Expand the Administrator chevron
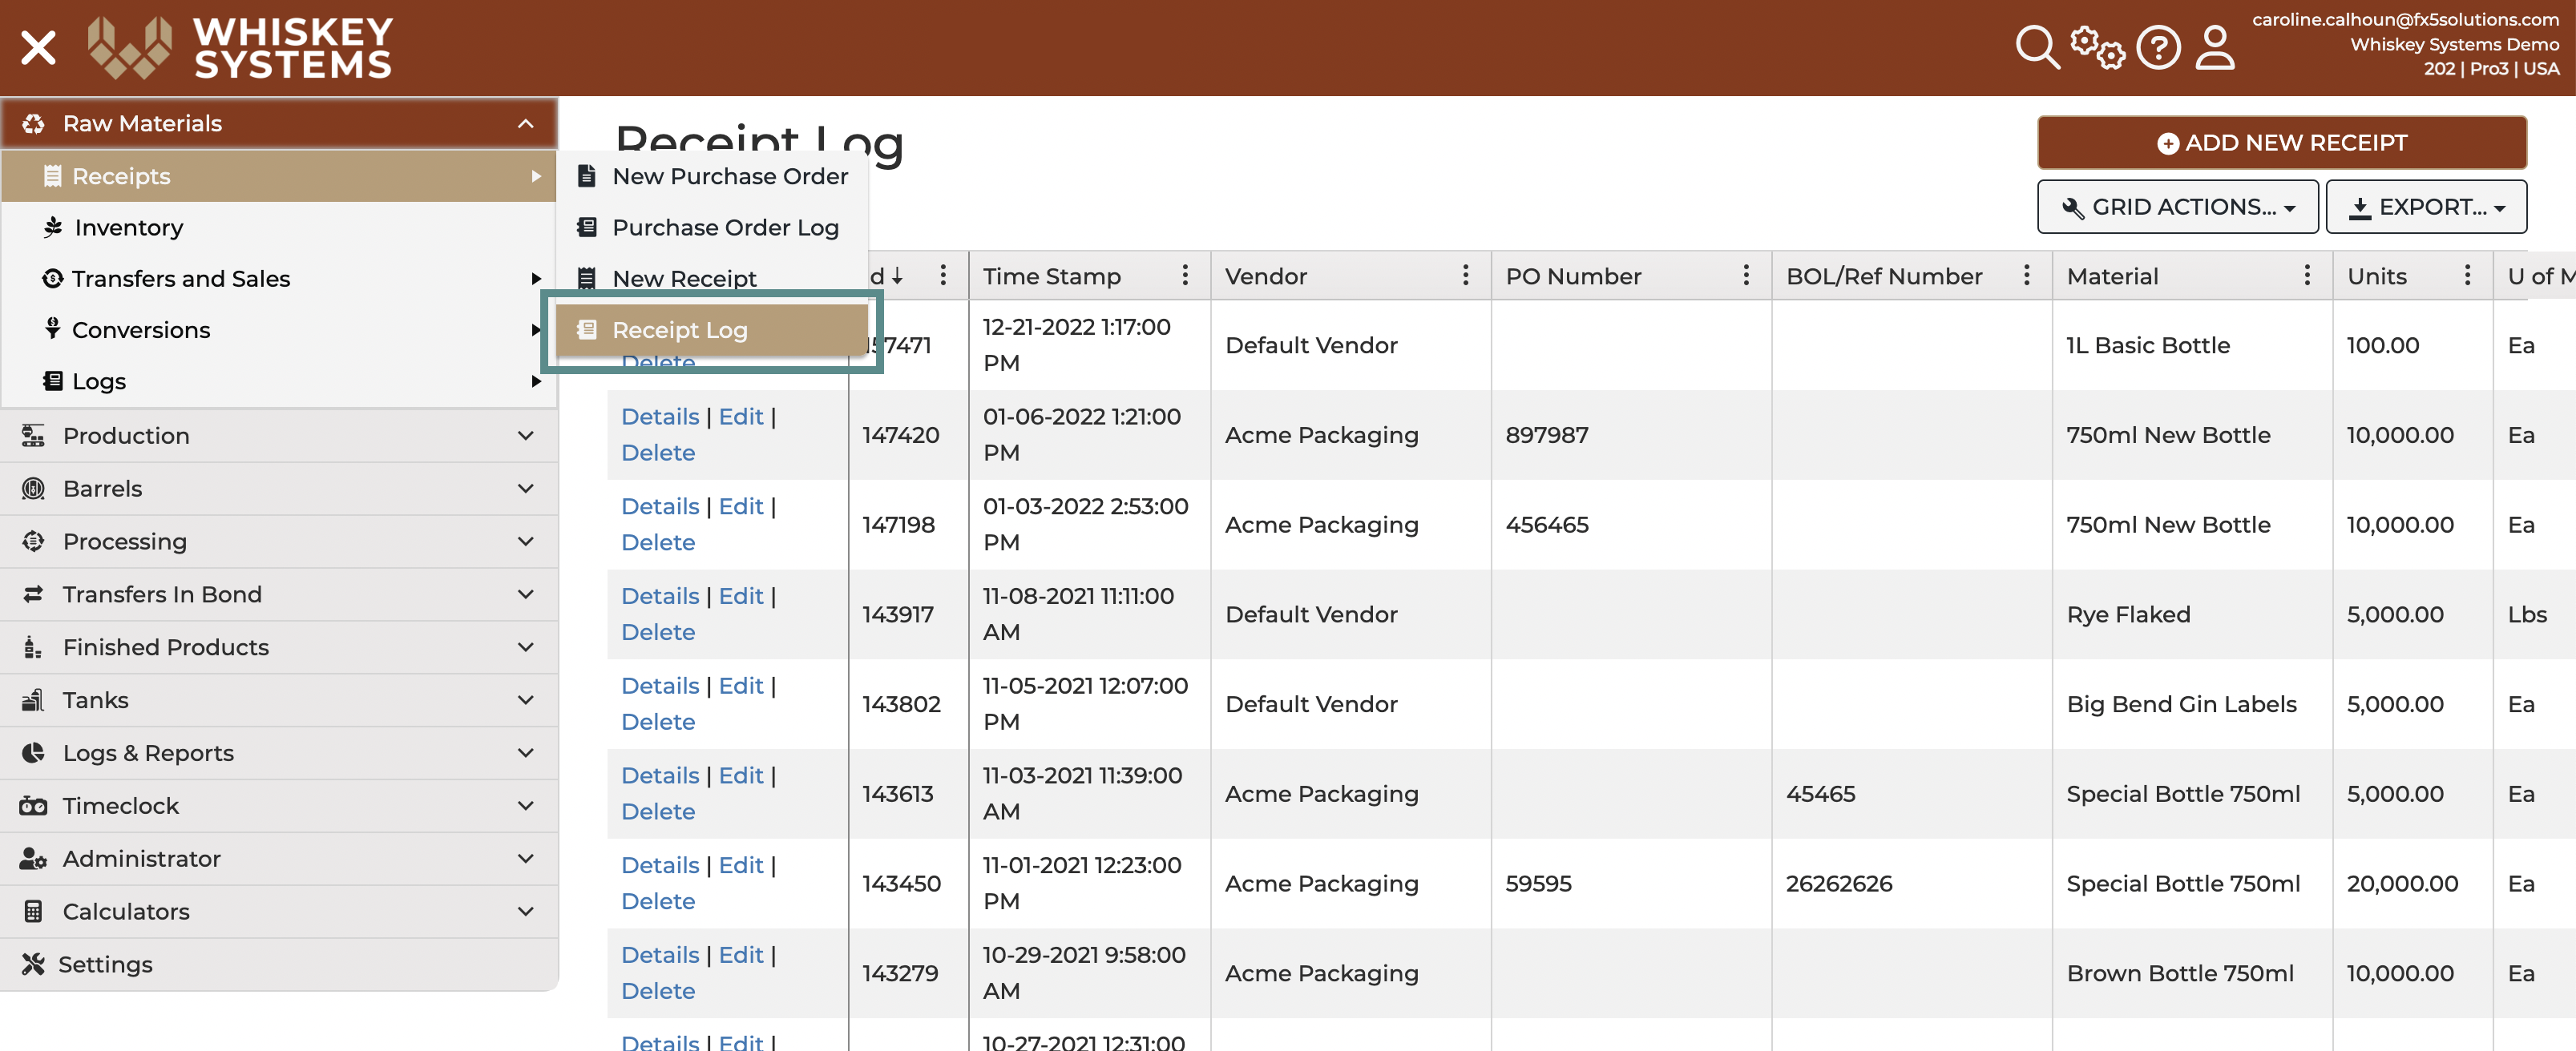Viewport: 2576px width, 1051px height. [x=525, y=858]
